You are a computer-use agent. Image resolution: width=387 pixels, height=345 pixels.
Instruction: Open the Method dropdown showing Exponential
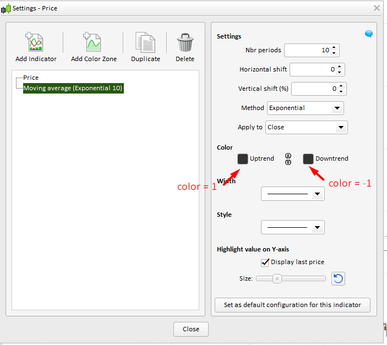(x=306, y=108)
